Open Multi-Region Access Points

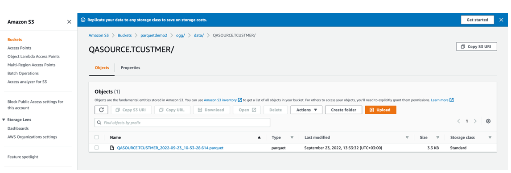tap(31, 65)
